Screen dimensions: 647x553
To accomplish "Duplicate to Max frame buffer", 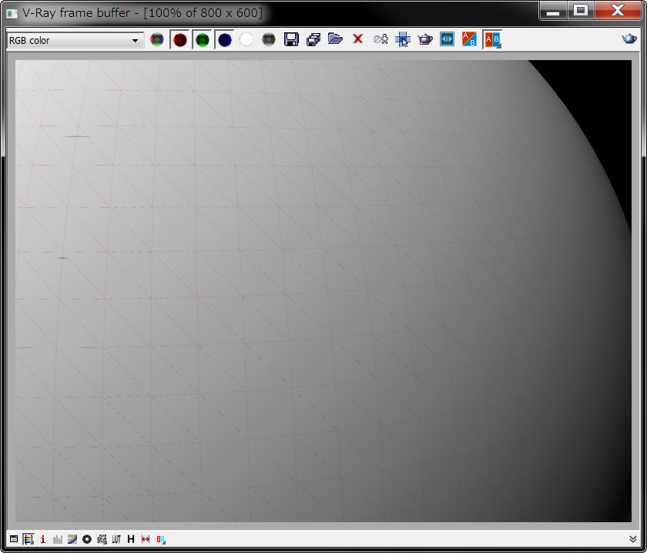I will click(380, 39).
